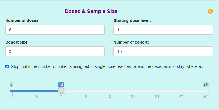Click the Doses & Sample Size heading
Viewport: 219px width, 110px height.
(91, 11)
